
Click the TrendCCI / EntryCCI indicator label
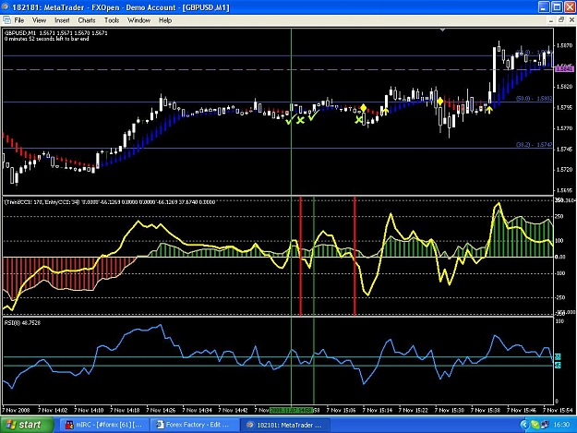(x=110, y=202)
